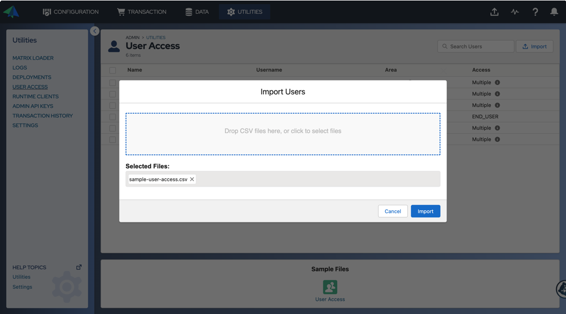
Task: Click the user profile icon beside User Access
Action: [114, 46]
